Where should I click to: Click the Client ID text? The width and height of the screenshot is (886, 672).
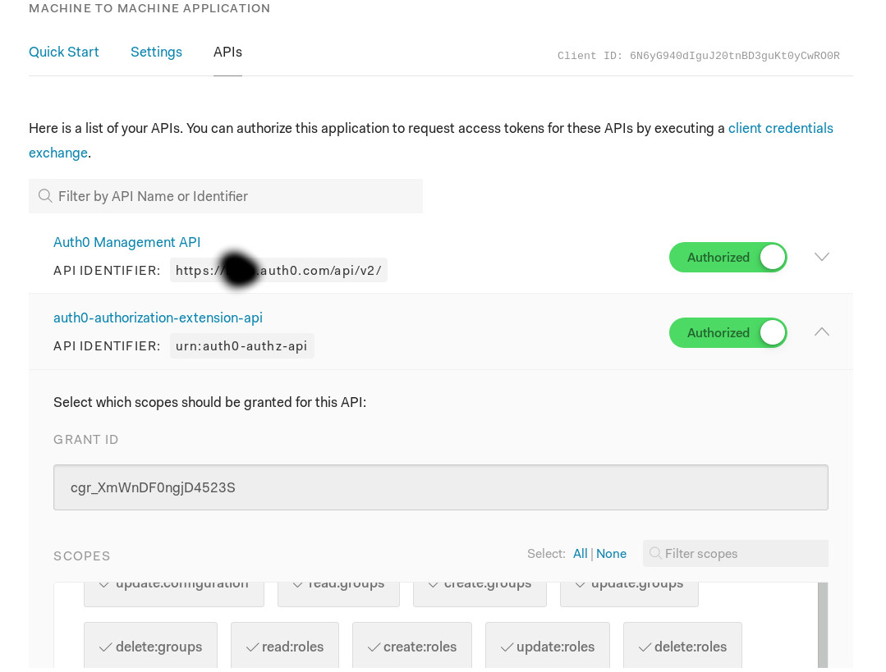point(699,55)
